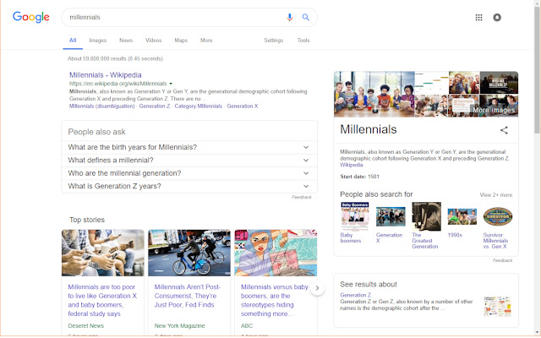This screenshot has height=338, width=541.
Task: Open the Generation Z sitelink
Action: [155, 106]
